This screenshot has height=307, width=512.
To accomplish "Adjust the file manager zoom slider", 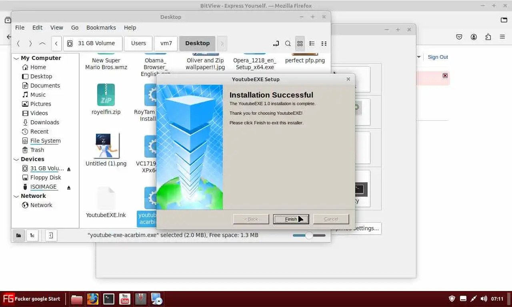I will (x=309, y=235).
